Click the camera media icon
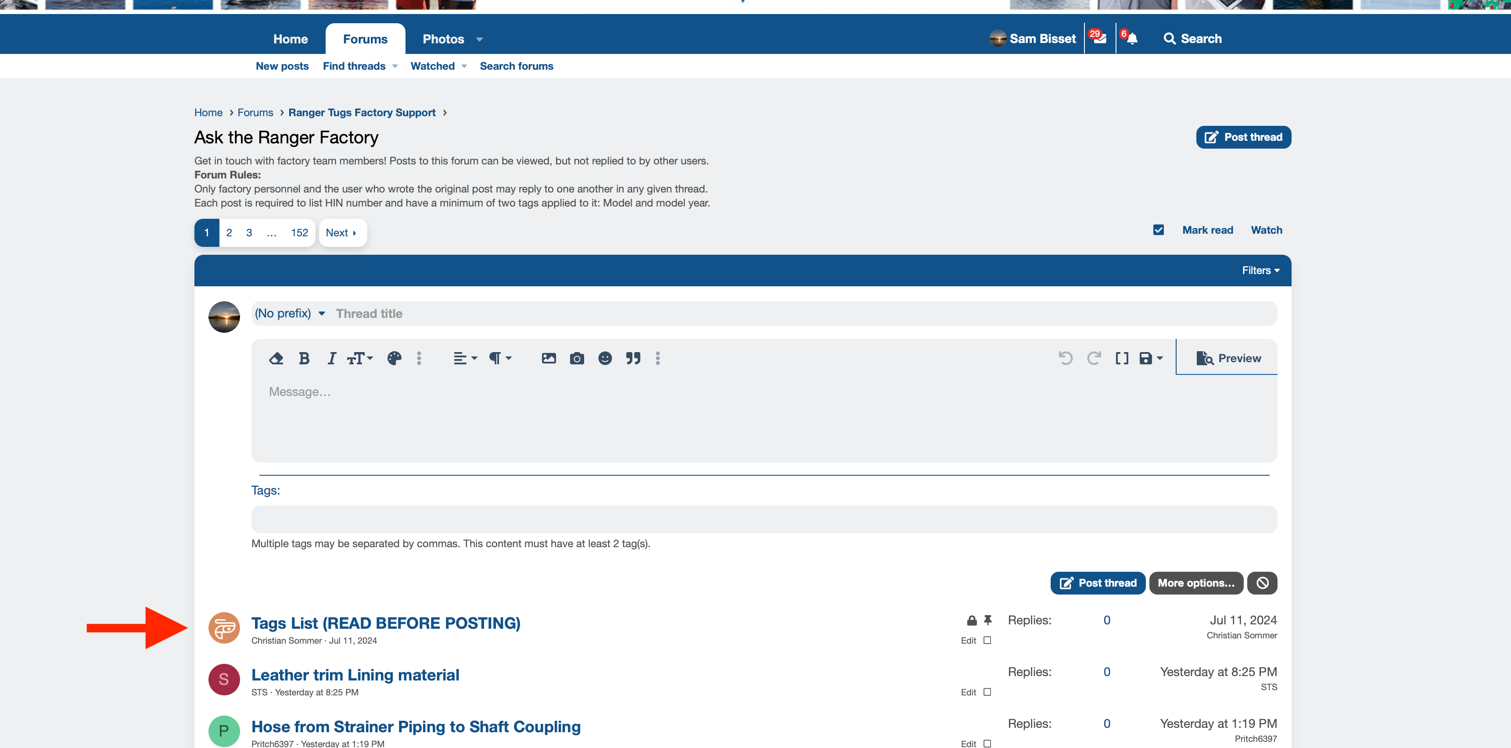The width and height of the screenshot is (1511, 748). pos(577,358)
